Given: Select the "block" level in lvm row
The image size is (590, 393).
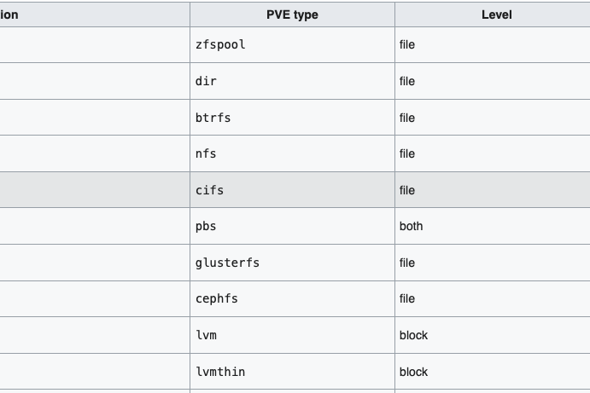Looking at the screenshot, I should (x=413, y=335).
